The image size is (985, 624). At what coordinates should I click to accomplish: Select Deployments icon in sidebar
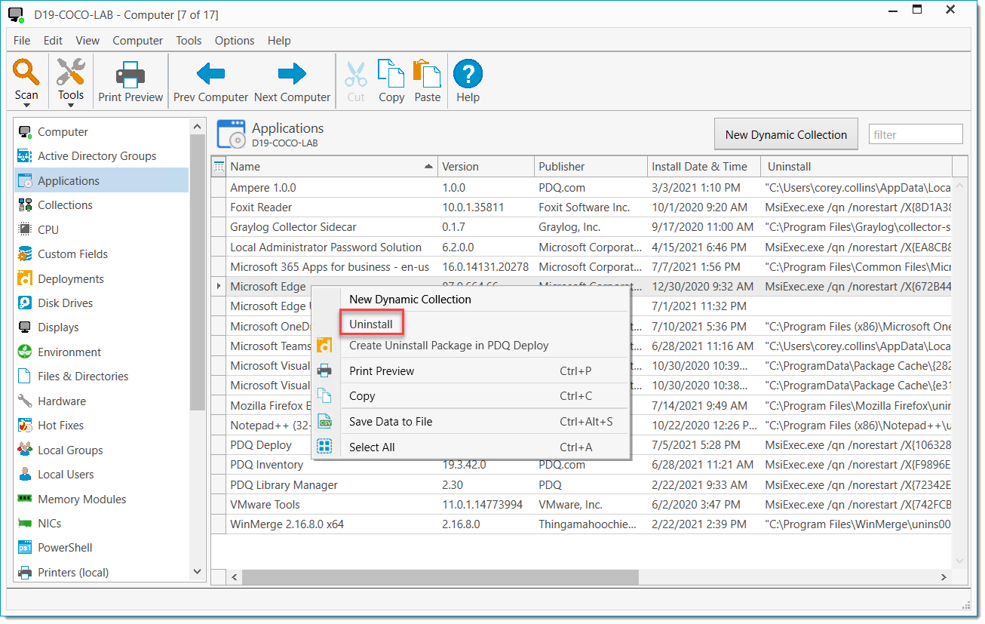(25, 278)
